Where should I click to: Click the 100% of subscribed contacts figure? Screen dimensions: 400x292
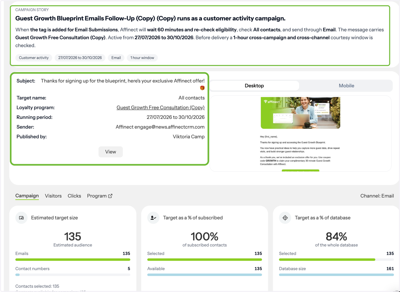click(x=205, y=236)
